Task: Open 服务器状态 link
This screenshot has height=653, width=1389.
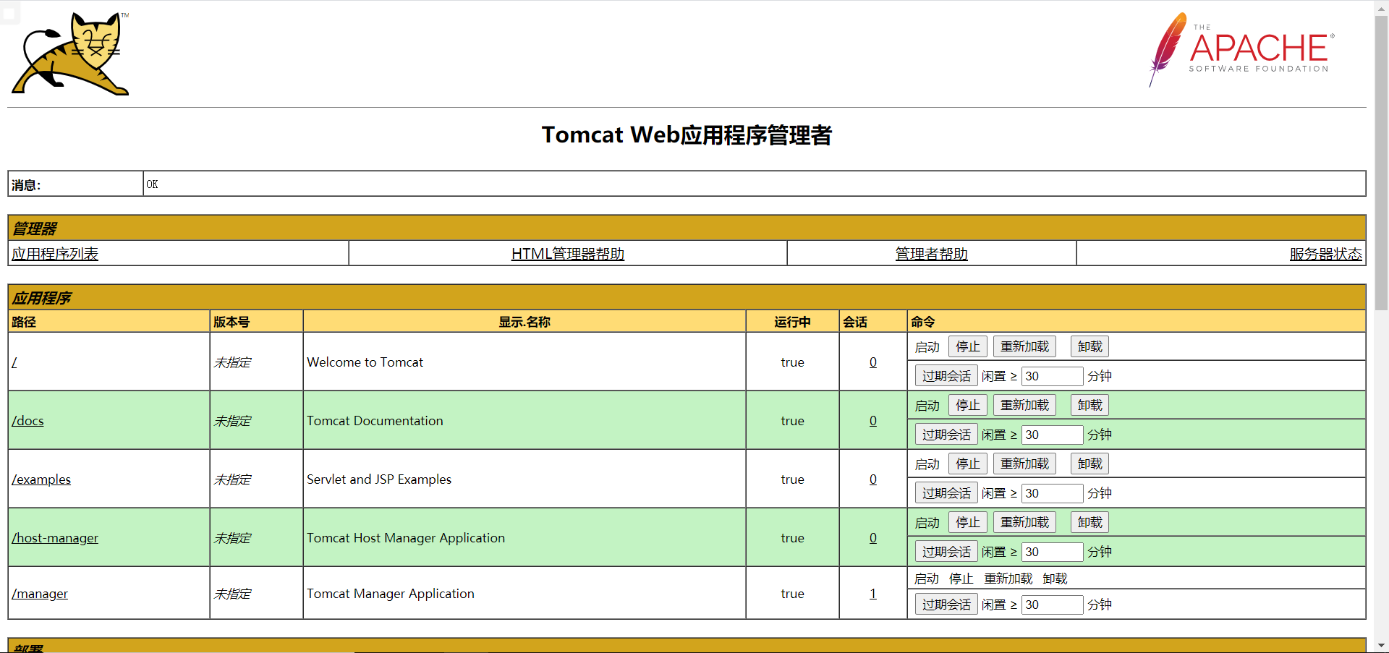Action: coord(1325,254)
